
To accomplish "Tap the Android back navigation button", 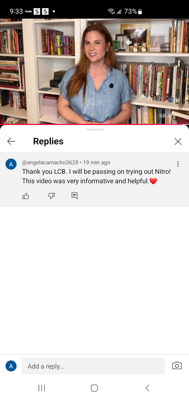I will point(148,388).
